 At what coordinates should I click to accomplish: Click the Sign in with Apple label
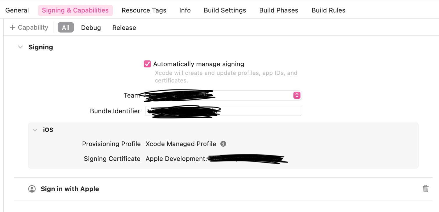70,189
